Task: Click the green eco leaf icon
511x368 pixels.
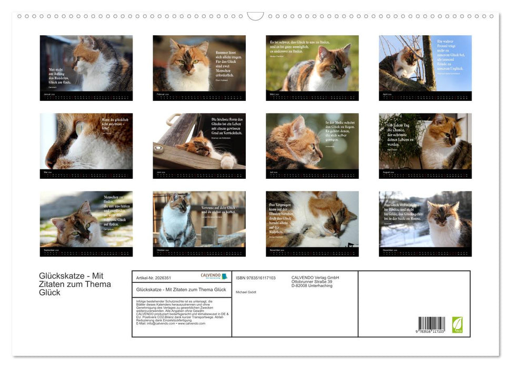Action: click(457, 324)
